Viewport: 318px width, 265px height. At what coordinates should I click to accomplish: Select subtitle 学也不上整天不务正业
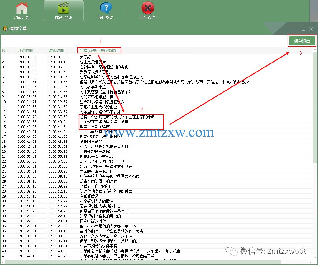[98, 107]
